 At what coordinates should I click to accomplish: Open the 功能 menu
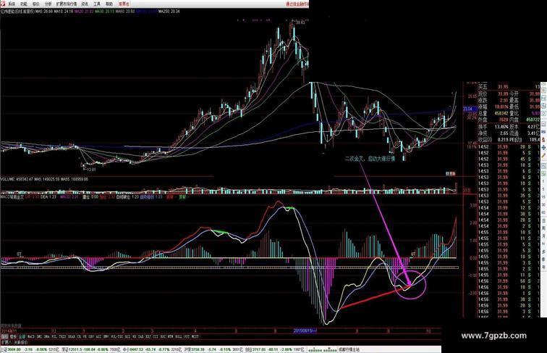[x=24, y=4]
